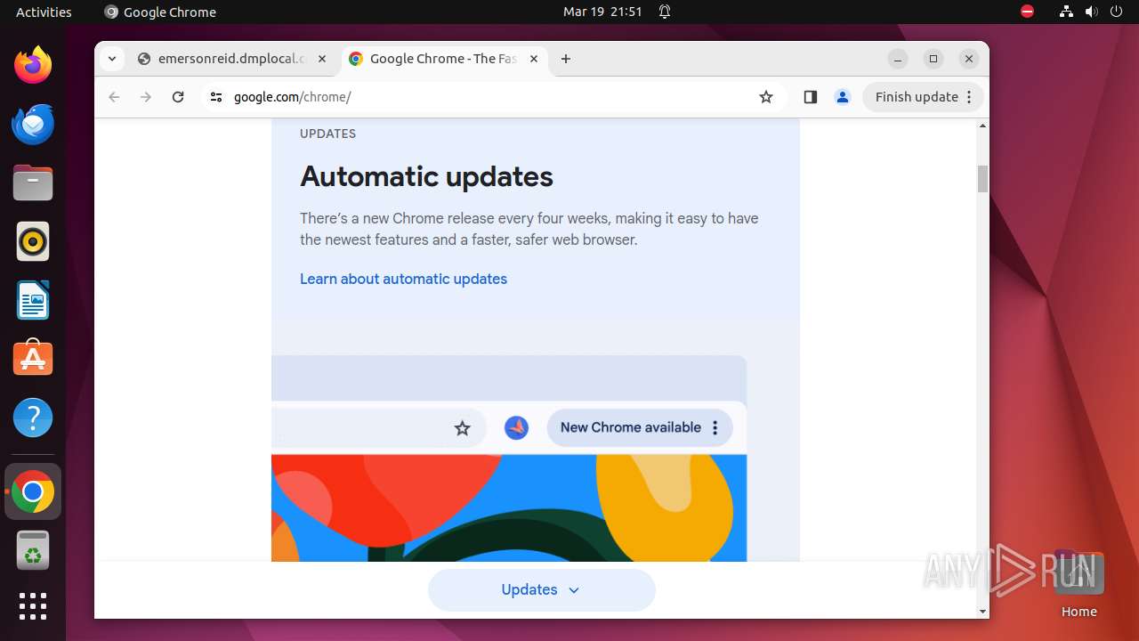Click the Google Chrome dock icon
Screen dimensions: 1139x641
pos(33,491)
